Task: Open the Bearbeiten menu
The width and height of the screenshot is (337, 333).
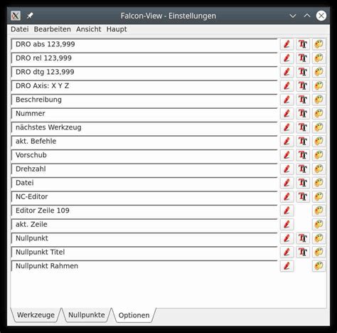Action: point(52,29)
